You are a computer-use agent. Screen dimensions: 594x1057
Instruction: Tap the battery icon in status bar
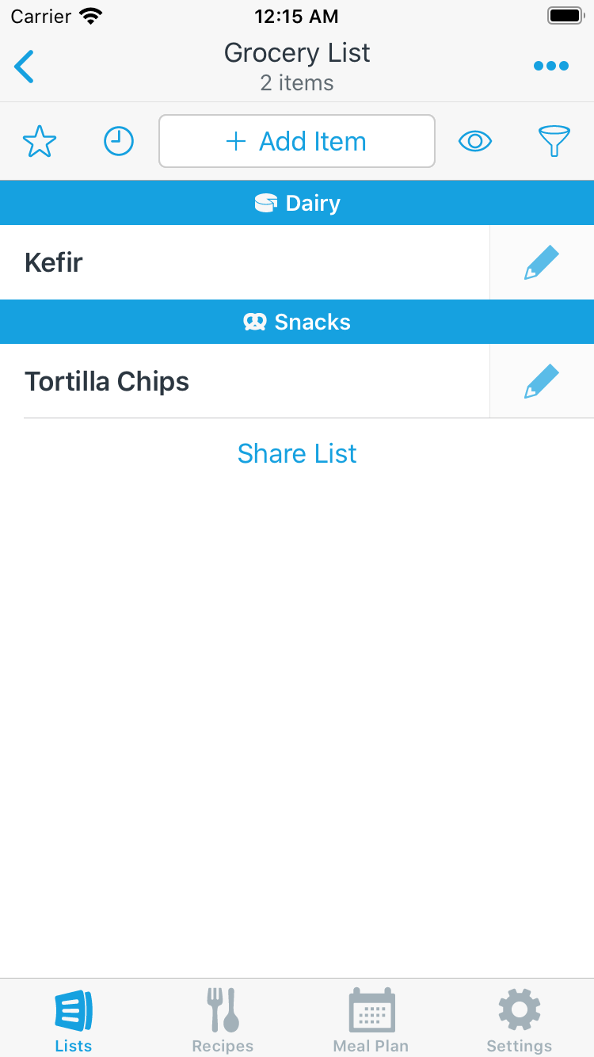pos(565,16)
